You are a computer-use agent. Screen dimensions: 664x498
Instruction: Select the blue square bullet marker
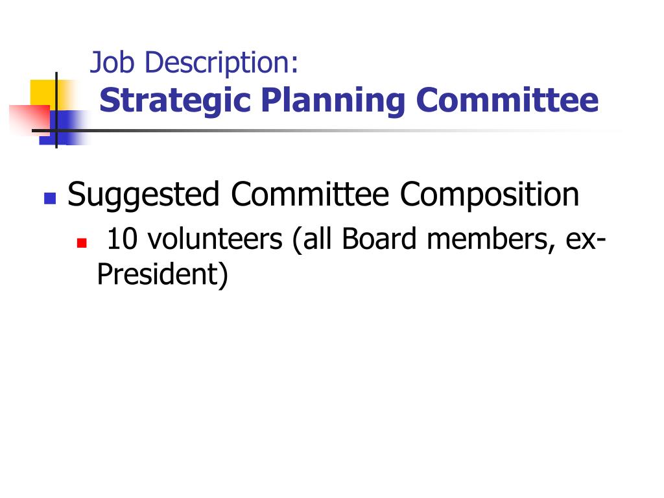click(50, 198)
